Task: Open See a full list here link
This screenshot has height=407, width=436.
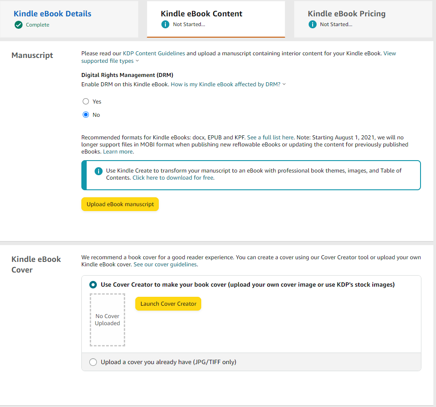Action: point(270,138)
